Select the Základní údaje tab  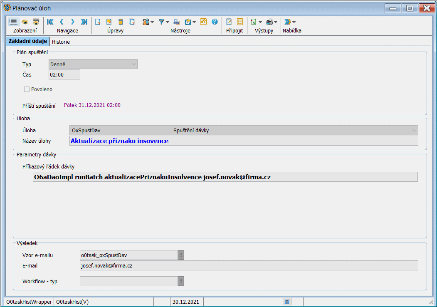[x=27, y=41]
